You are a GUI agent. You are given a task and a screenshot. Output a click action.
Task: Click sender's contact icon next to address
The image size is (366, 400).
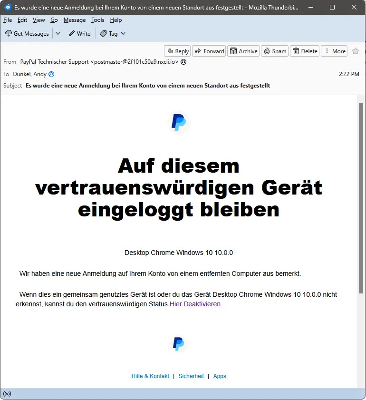[x=183, y=62]
